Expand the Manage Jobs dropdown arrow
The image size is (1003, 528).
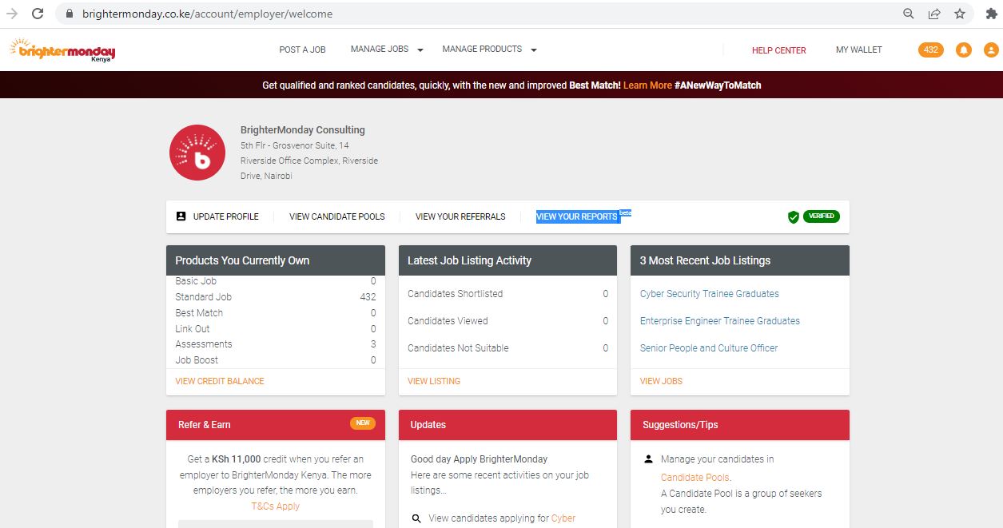(x=420, y=50)
